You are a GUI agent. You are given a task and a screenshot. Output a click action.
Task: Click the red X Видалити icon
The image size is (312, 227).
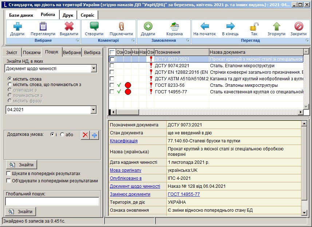pyautogui.click(x=69, y=27)
